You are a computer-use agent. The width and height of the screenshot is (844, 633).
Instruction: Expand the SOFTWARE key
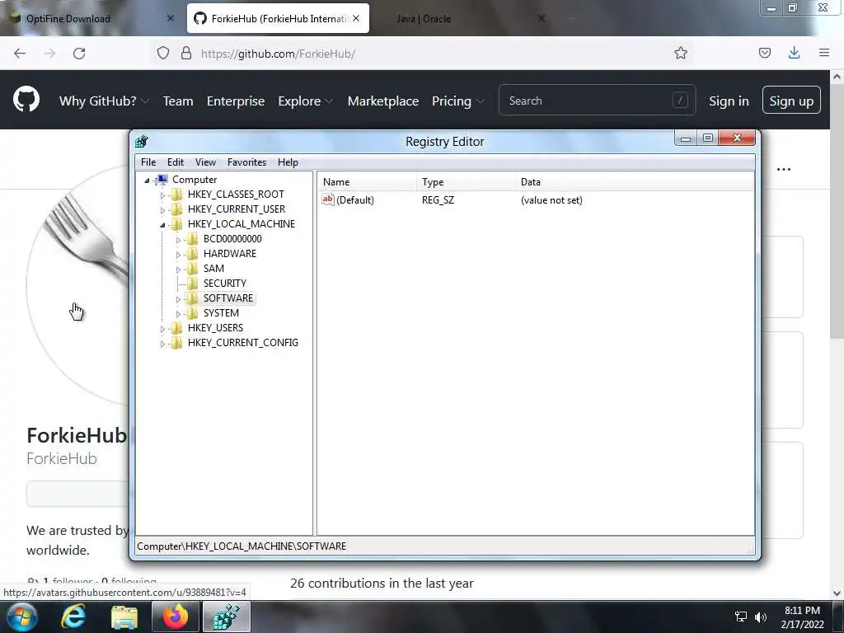click(178, 298)
